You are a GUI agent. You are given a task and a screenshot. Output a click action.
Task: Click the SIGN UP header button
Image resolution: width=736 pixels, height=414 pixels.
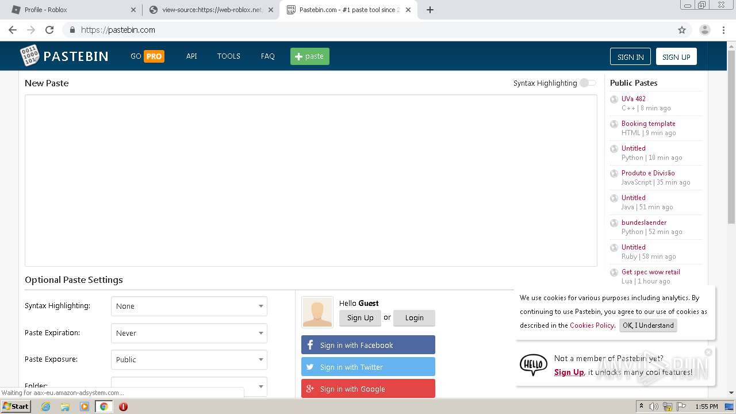676,56
